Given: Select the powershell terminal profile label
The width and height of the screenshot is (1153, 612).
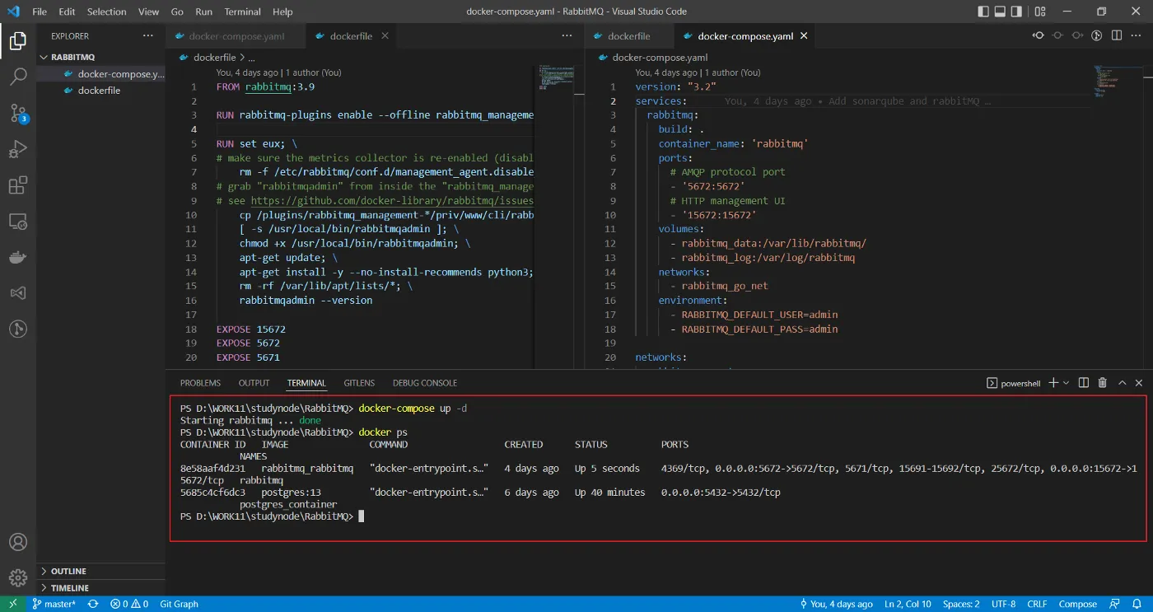Looking at the screenshot, I should tap(1013, 383).
